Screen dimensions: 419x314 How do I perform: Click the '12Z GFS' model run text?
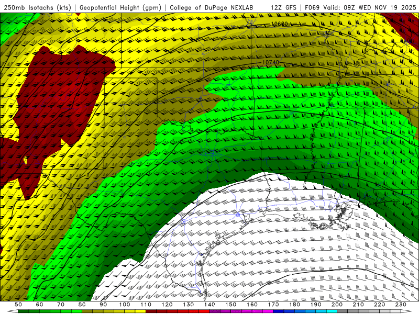pyautogui.click(x=283, y=7)
